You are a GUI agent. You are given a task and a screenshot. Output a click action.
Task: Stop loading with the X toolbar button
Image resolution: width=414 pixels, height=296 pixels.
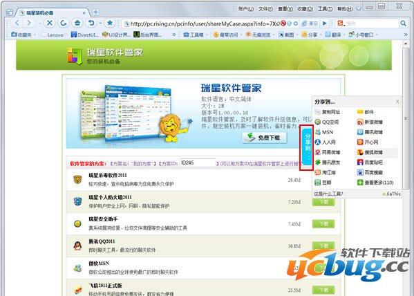pos(49,24)
